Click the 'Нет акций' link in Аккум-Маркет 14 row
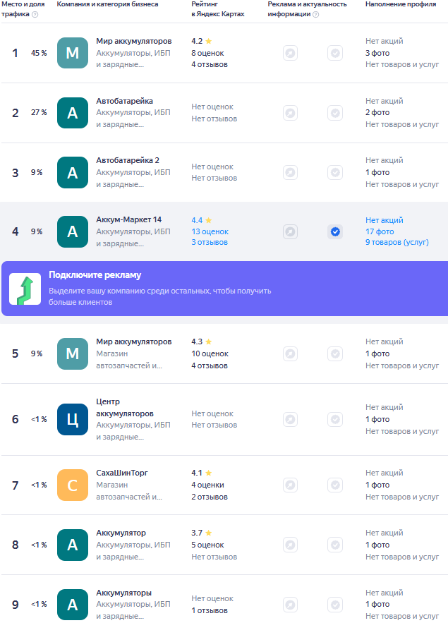This screenshot has width=448, height=635. [x=384, y=220]
